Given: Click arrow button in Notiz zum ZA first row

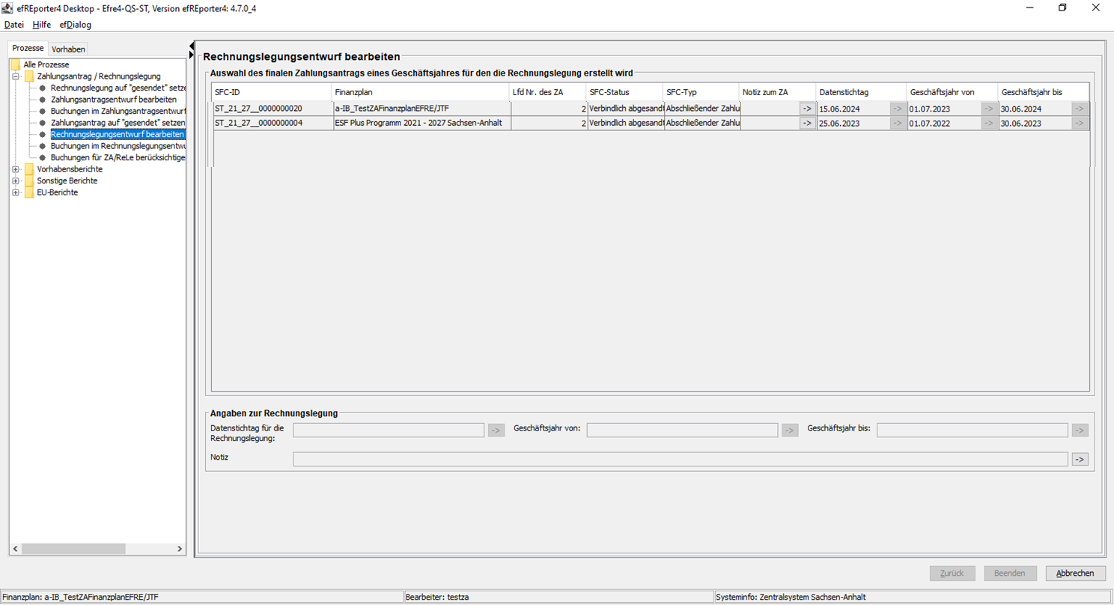Looking at the screenshot, I should (806, 109).
